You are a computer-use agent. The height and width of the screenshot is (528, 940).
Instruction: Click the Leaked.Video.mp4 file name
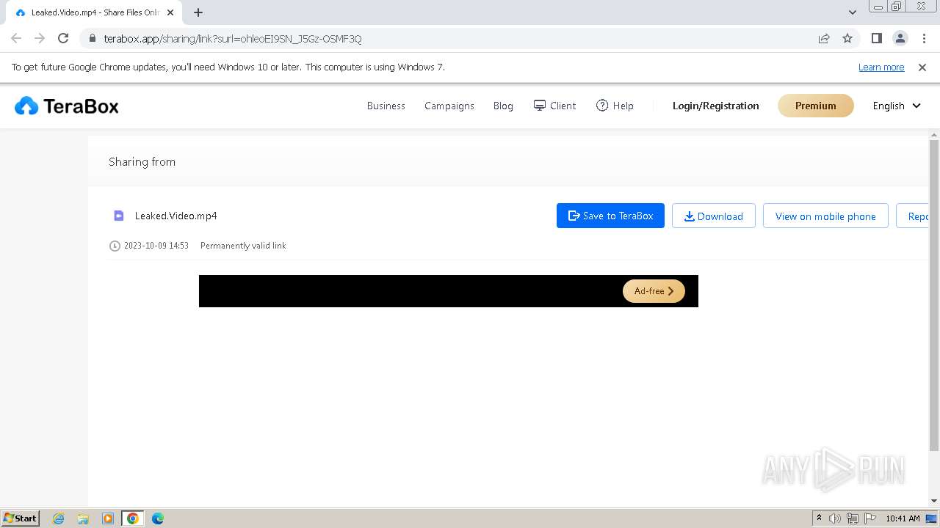tap(176, 216)
